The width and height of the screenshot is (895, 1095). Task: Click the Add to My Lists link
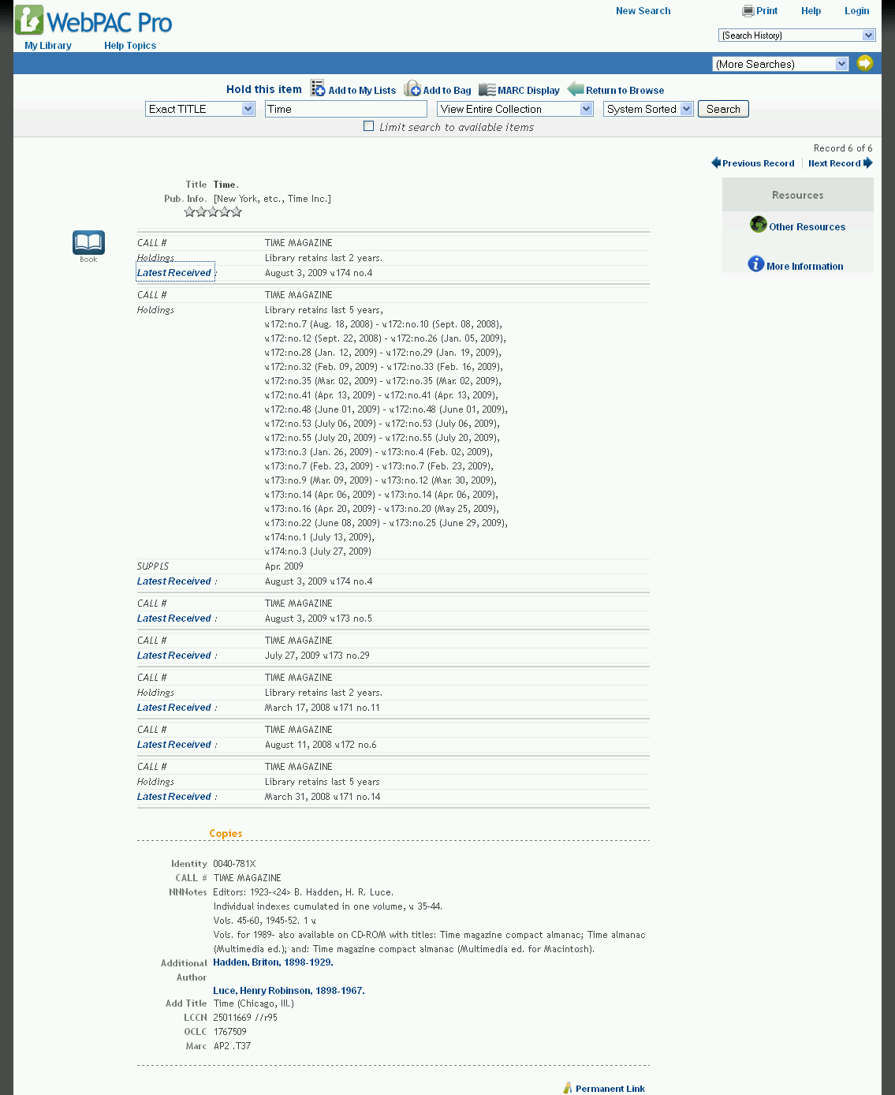click(x=362, y=91)
